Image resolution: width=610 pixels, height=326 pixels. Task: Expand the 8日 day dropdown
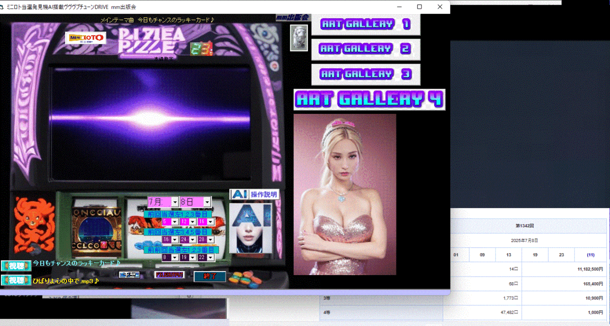(206, 202)
